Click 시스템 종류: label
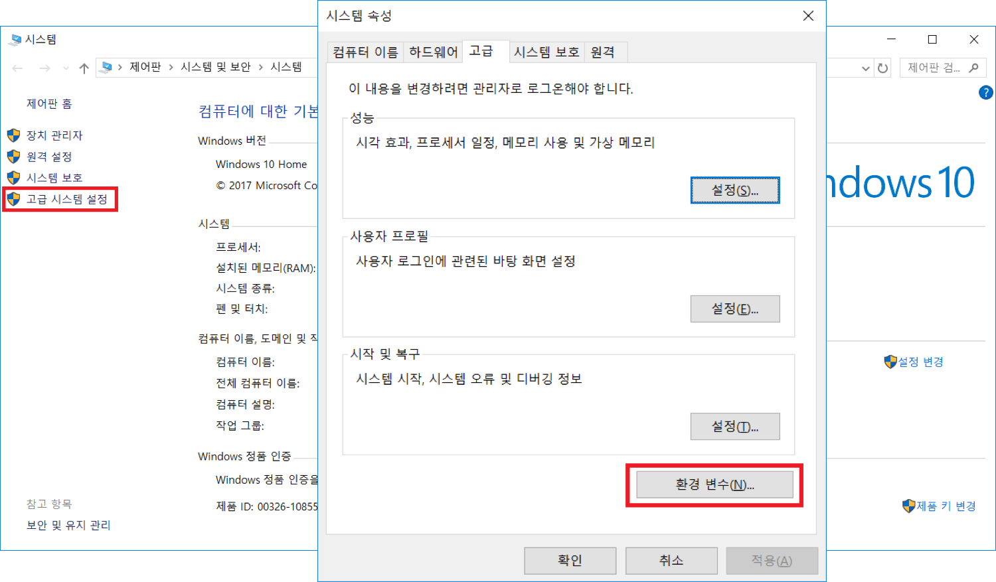The width and height of the screenshot is (996, 582). 245,288
